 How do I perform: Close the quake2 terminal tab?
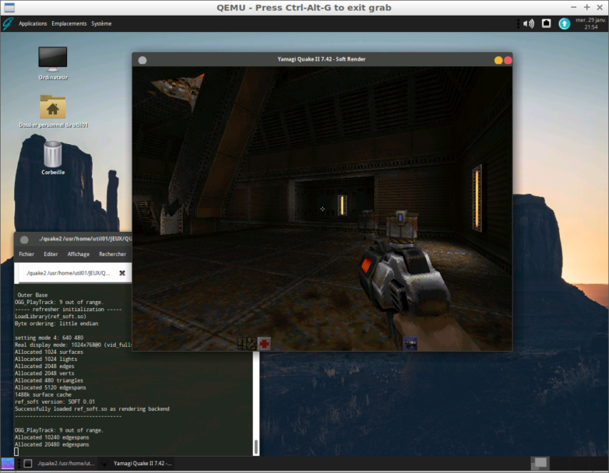(x=122, y=273)
